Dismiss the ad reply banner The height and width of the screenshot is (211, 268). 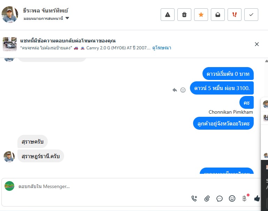coord(257,44)
